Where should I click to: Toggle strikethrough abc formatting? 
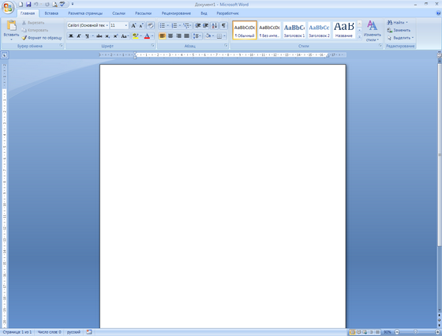tap(99, 36)
